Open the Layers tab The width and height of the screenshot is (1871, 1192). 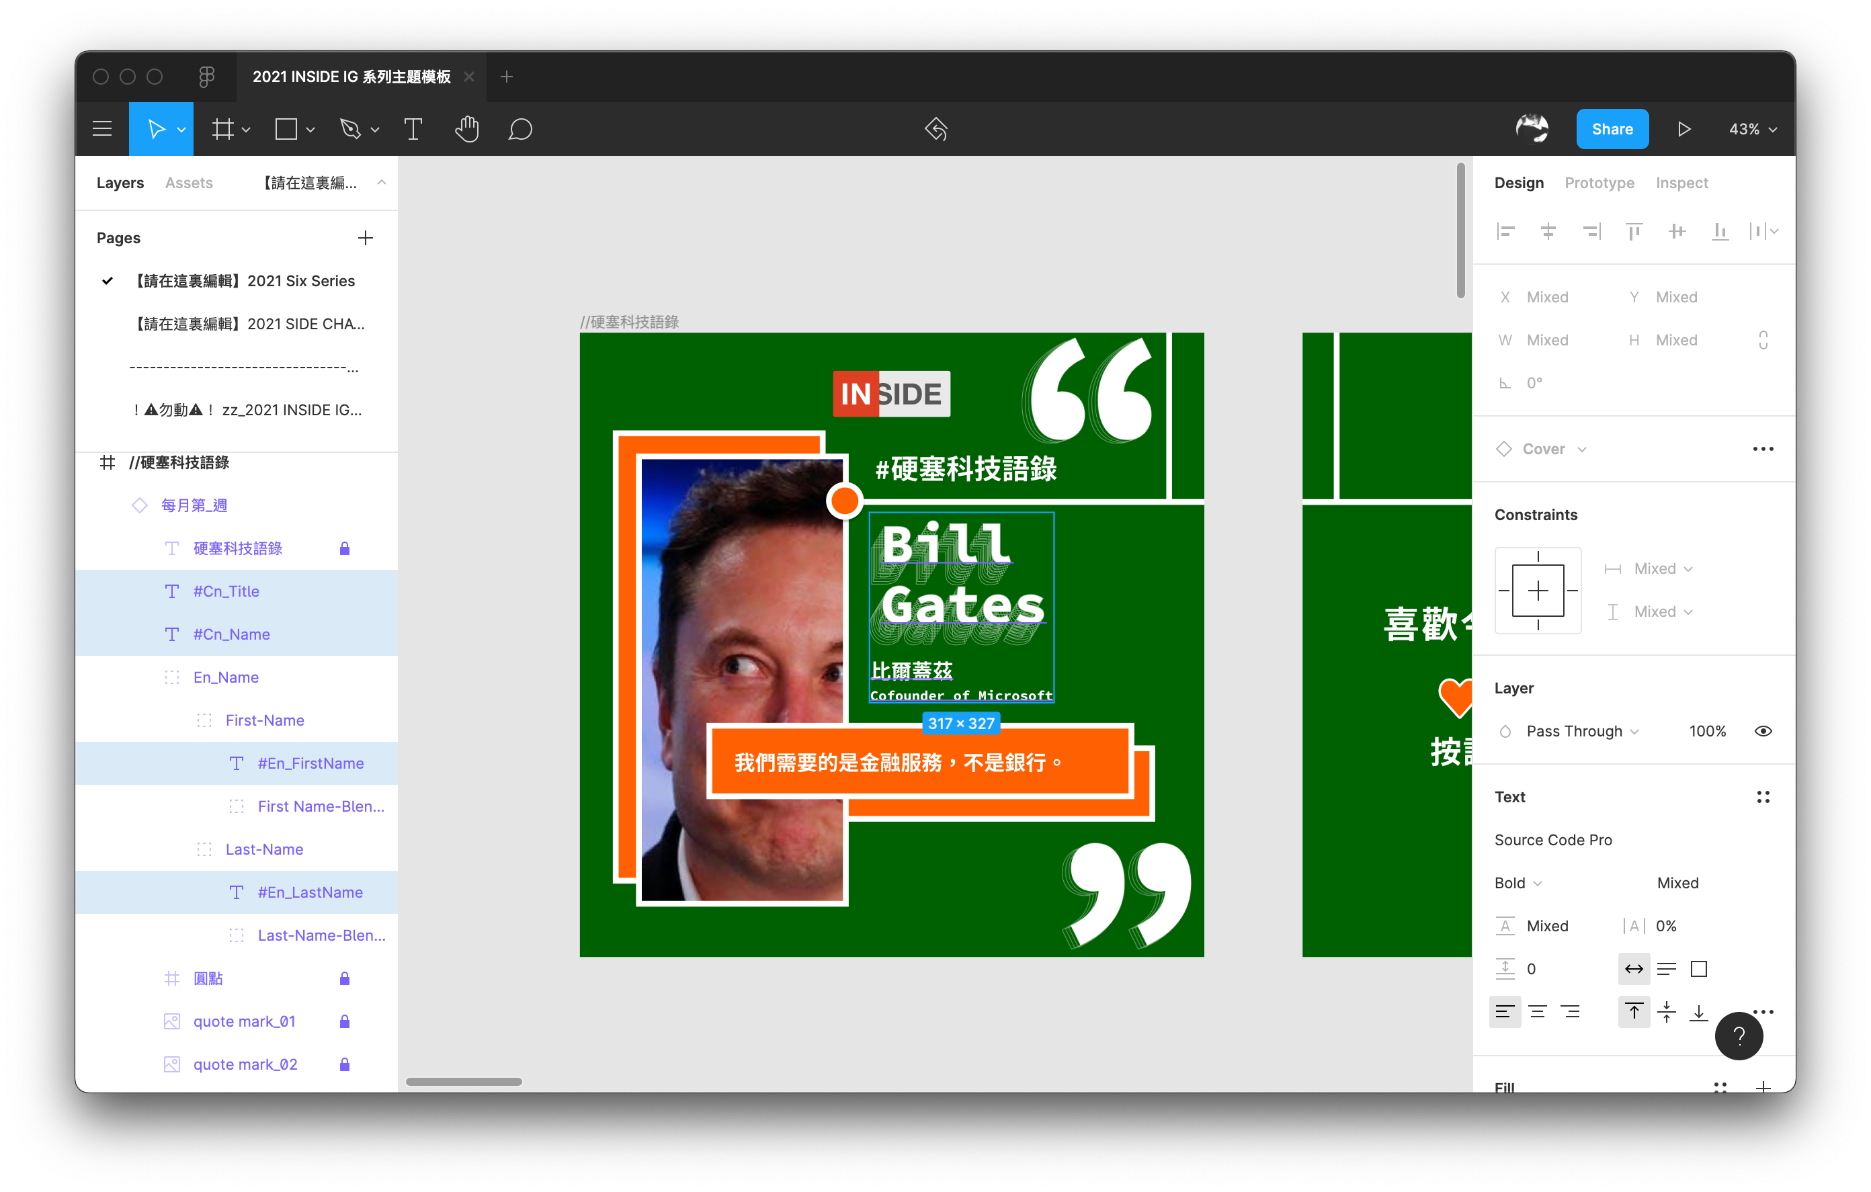120,183
